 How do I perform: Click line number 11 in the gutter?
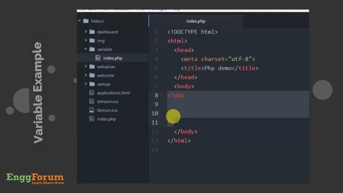coord(155,123)
